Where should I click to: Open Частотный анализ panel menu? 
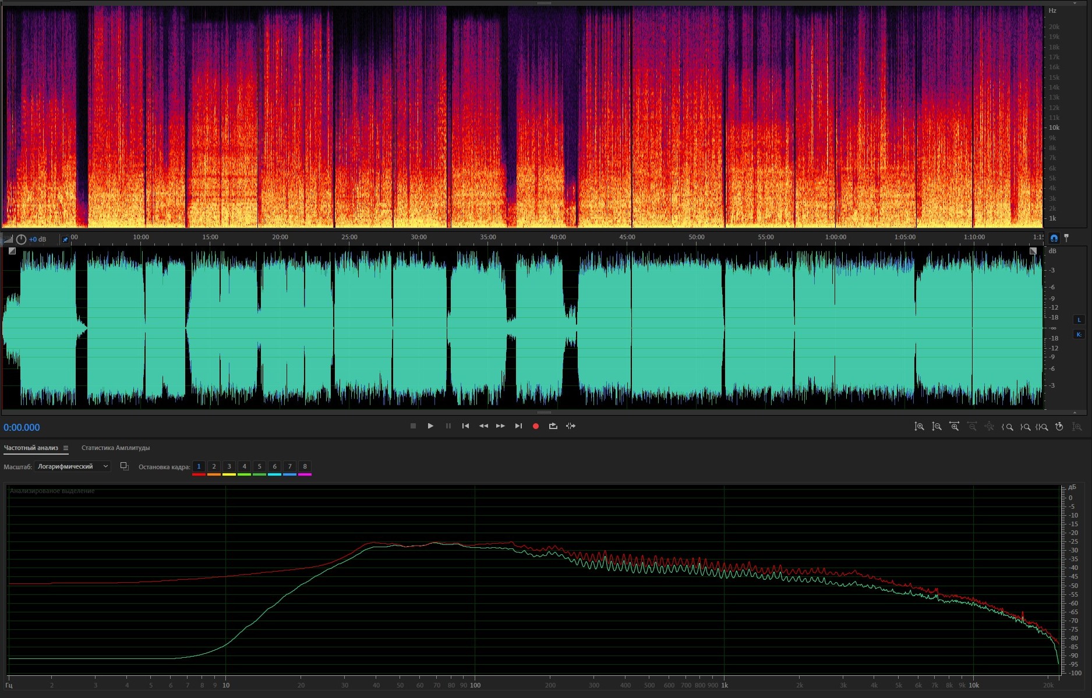[x=66, y=448]
